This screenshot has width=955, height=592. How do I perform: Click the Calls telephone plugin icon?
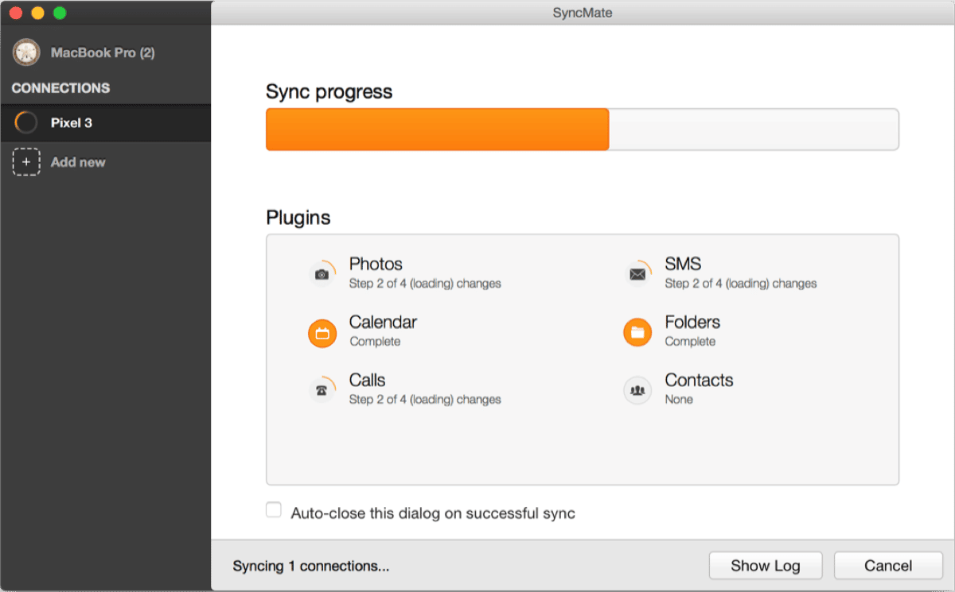pyautogui.click(x=322, y=390)
